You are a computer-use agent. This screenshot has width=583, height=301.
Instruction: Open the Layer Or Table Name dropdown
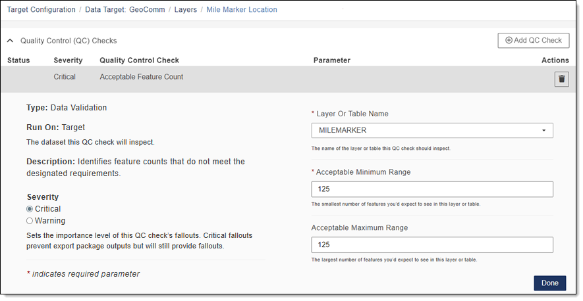[x=431, y=131]
